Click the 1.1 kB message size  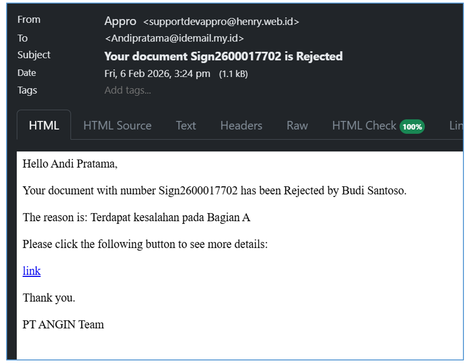pyautogui.click(x=233, y=74)
